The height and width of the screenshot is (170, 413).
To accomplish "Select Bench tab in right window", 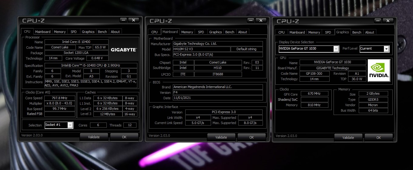I will (x=357, y=32).
